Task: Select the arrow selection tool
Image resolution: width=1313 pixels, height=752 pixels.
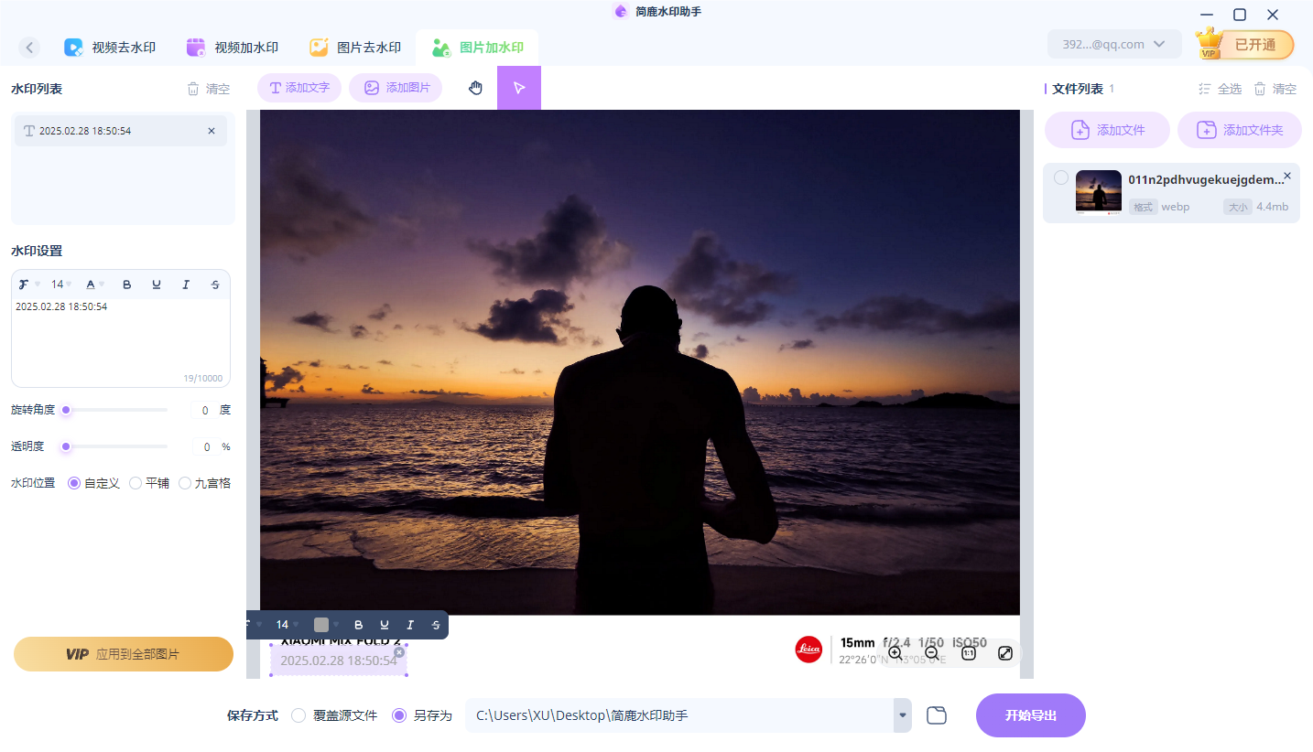Action: [519, 87]
